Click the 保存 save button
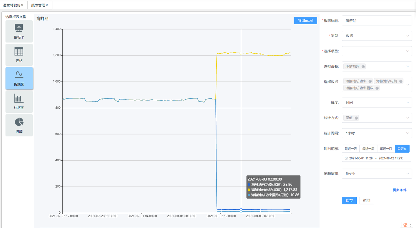Screen dimensions: 416x228 [x=349, y=201]
